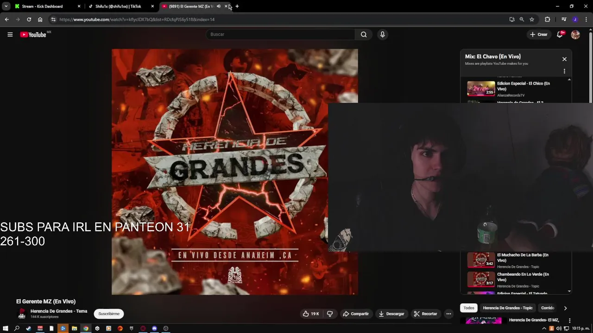
Task: Show hidden system tray icons
Action: click(x=544, y=328)
